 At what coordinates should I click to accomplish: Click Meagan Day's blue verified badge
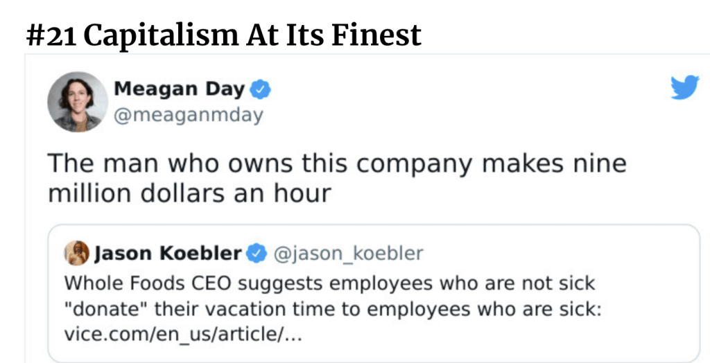click(x=261, y=89)
